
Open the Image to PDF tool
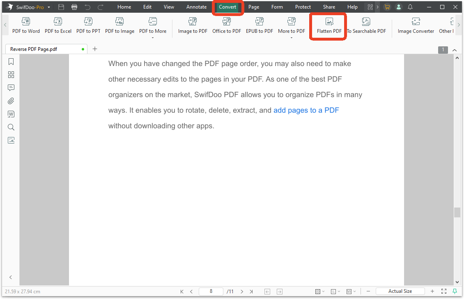pyautogui.click(x=193, y=25)
